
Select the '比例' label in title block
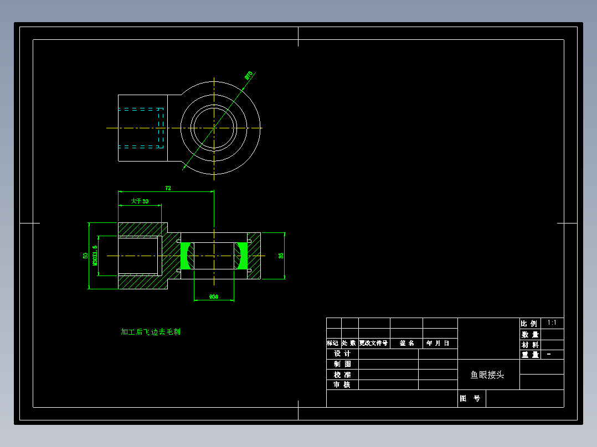coord(529,324)
